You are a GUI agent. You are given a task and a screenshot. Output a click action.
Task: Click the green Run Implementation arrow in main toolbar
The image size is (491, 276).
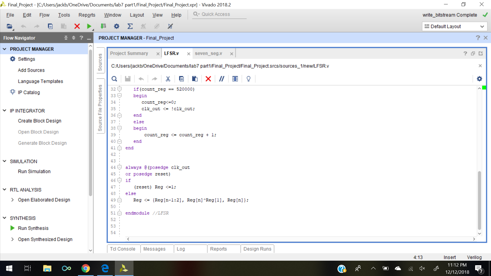tap(89, 26)
